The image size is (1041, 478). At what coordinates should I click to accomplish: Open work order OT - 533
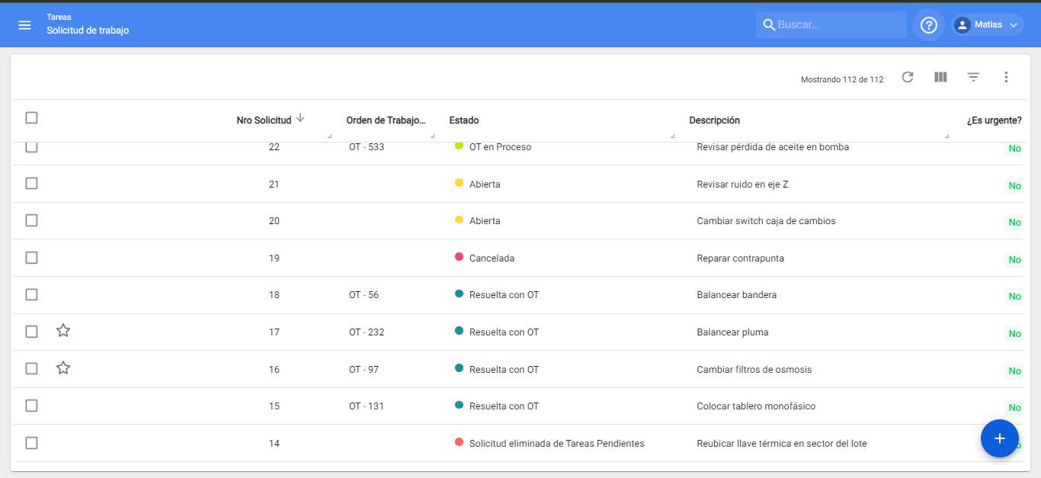coord(367,147)
